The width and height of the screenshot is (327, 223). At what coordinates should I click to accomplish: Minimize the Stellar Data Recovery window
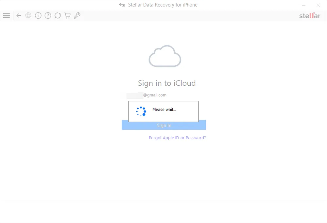coord(304,5)
